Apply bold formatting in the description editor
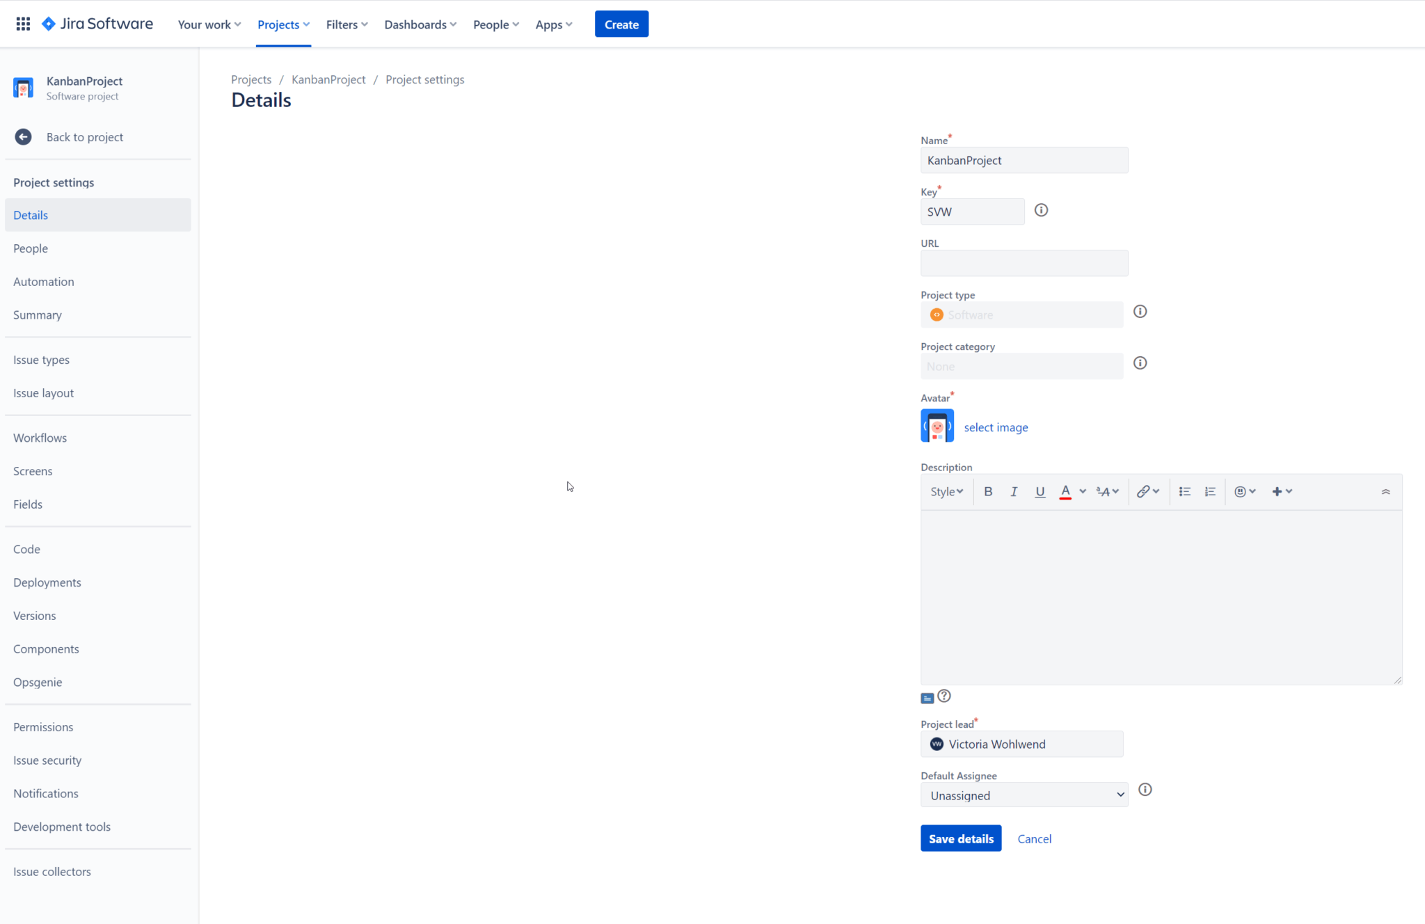 (987, 491)
